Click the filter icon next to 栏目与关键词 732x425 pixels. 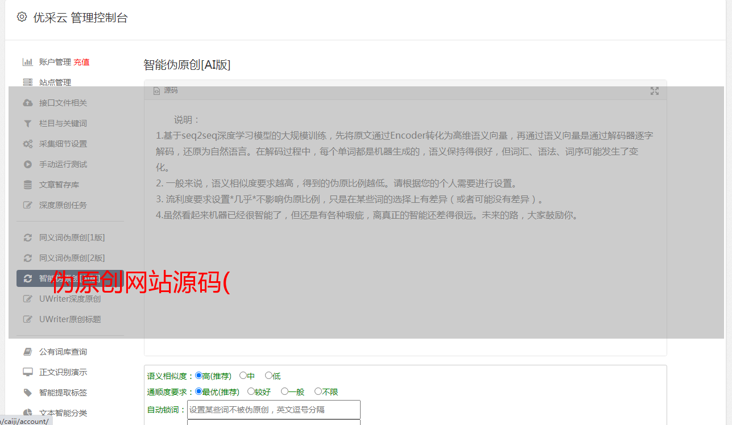click(27, 123)
